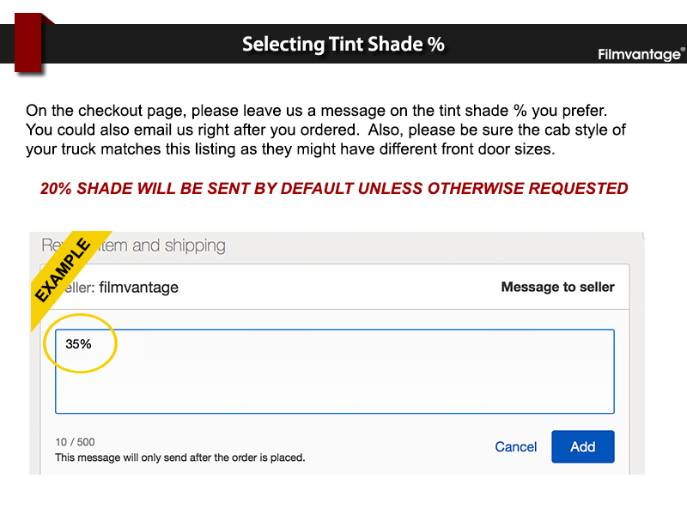Image resolution: width=687 pixels, height=509 pixels.
Task: Click the Cancel link
Action: pyautogui.click(x=516, y=446)
